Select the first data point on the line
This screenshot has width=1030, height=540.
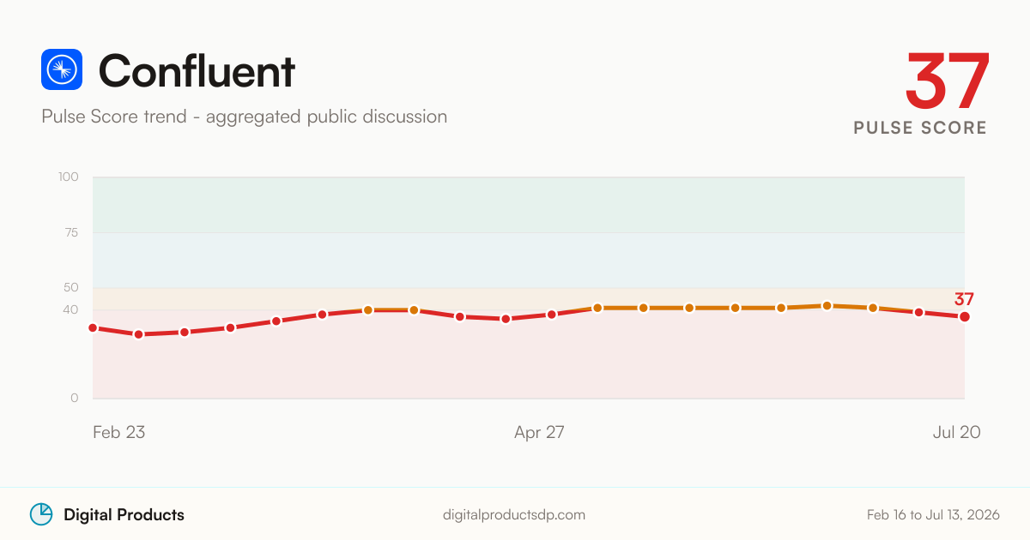[93, 327]
